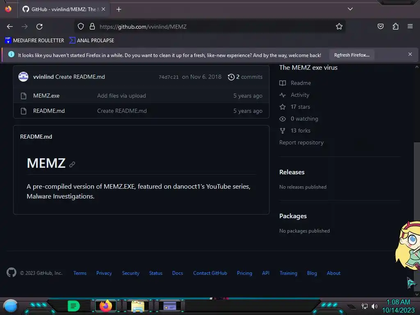This screenshot has height=315, width=420.
Task: Open footer Docs link
Action: [177, 273]
